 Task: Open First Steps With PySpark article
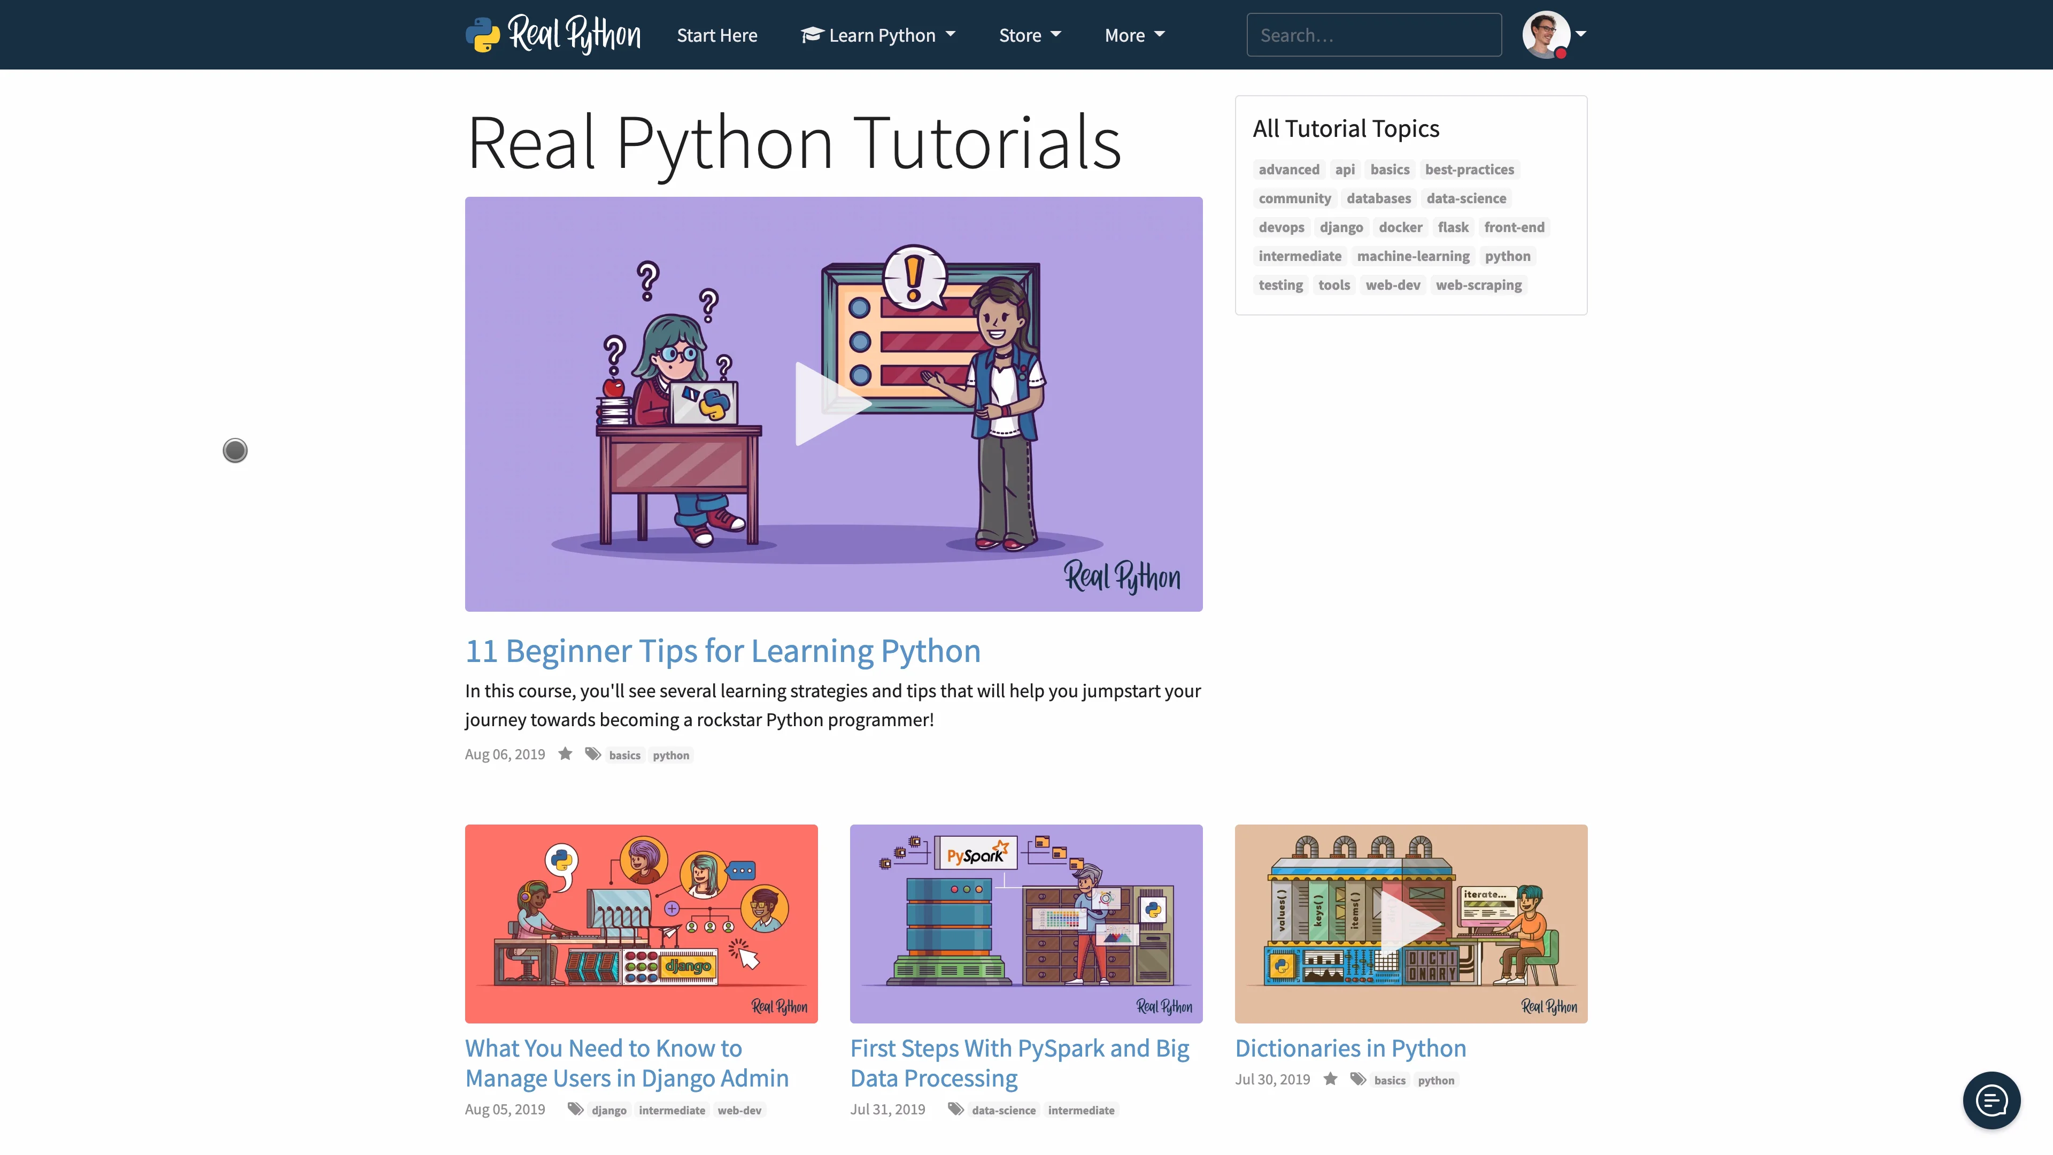(1020, 1062)
